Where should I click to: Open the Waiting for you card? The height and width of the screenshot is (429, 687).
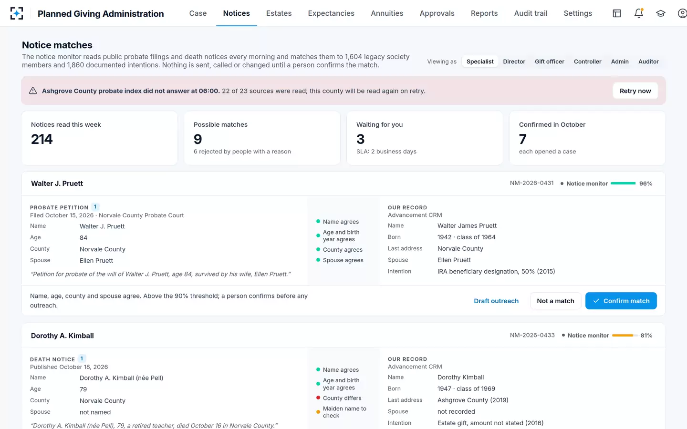click(425, 138)
